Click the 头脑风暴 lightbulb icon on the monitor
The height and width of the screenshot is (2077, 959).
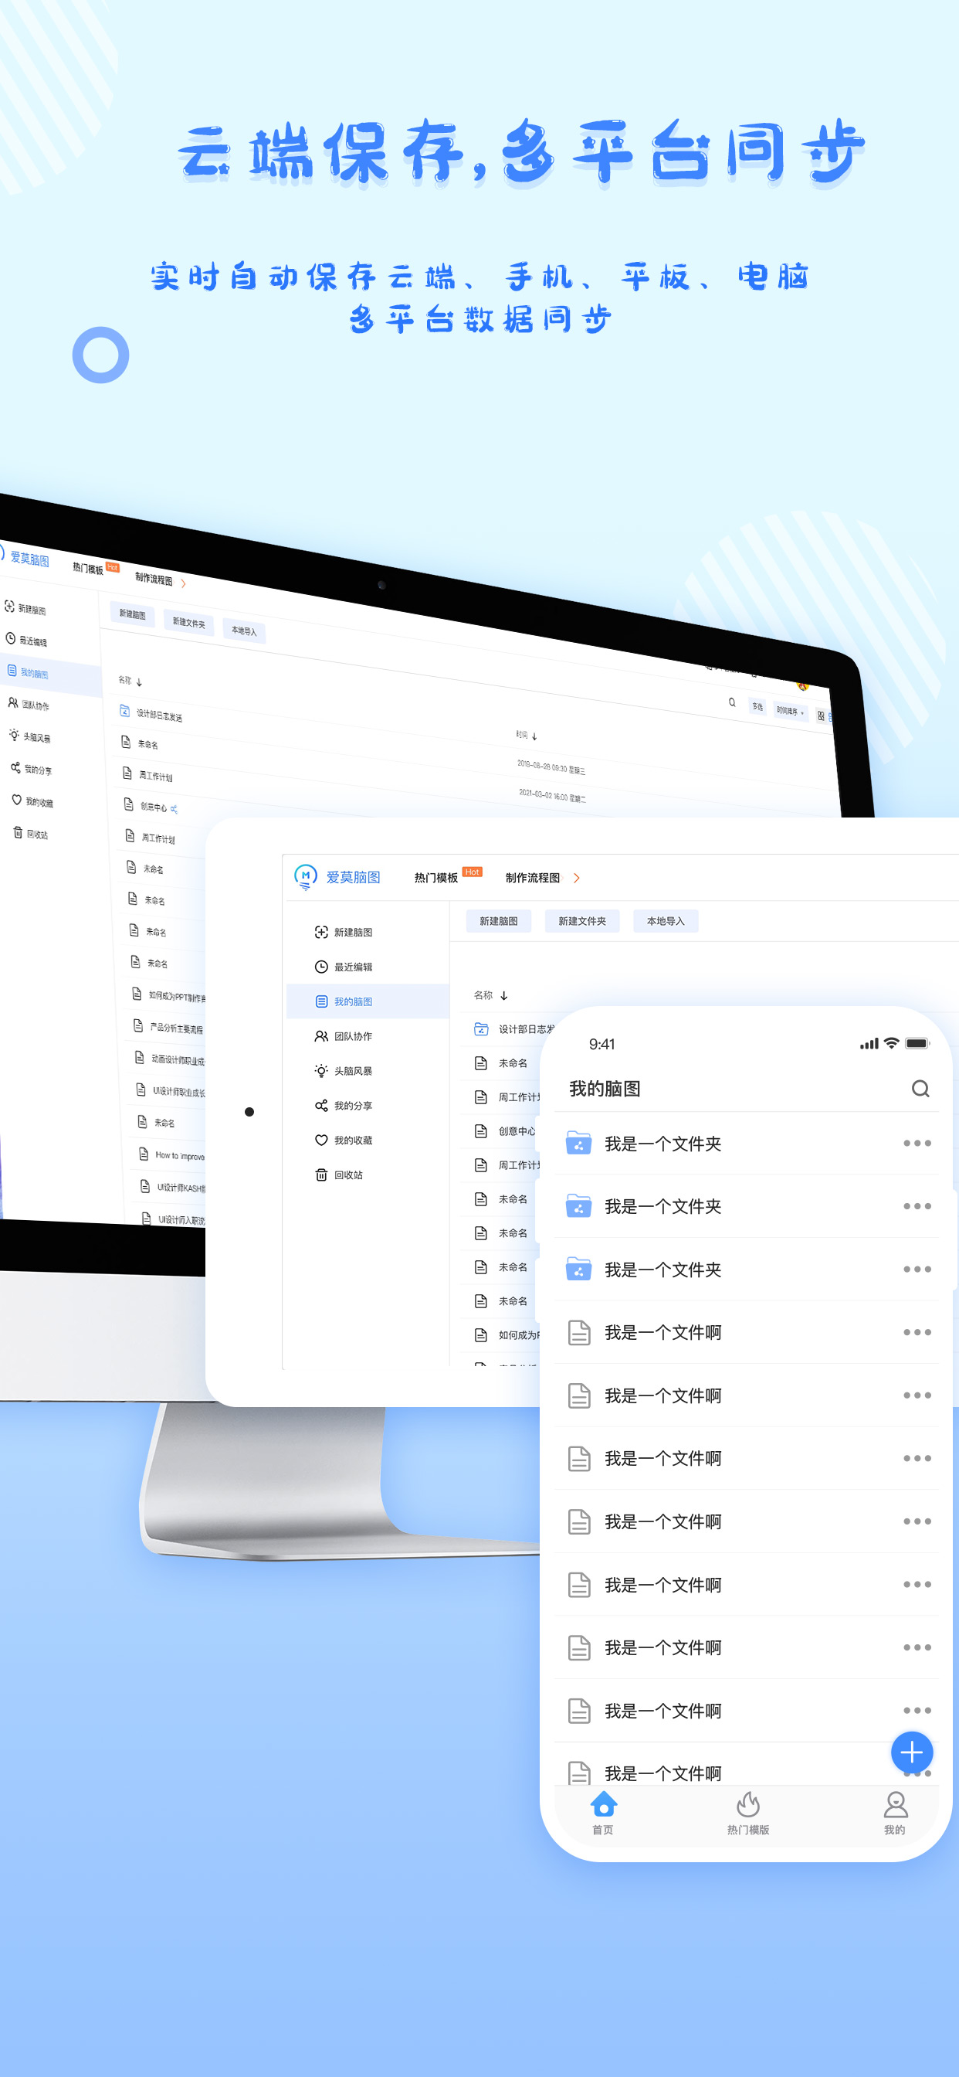(14, 735)
